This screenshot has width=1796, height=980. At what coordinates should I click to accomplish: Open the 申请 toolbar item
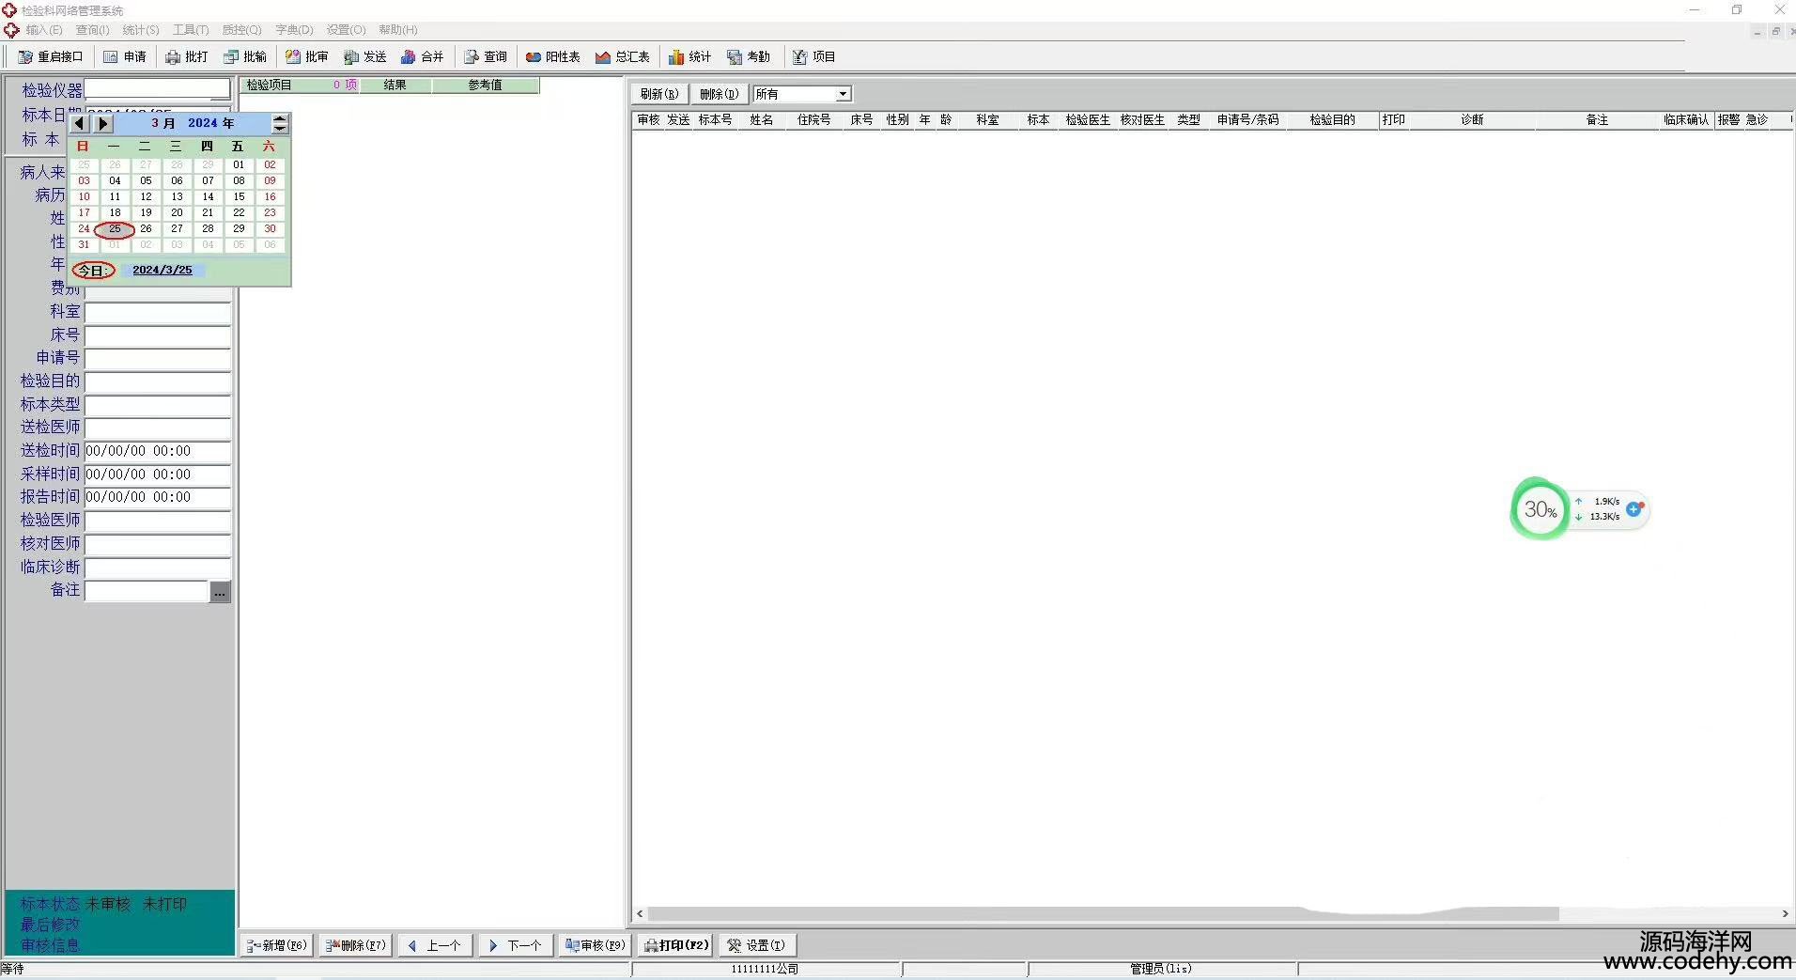[x=111, y=57]
